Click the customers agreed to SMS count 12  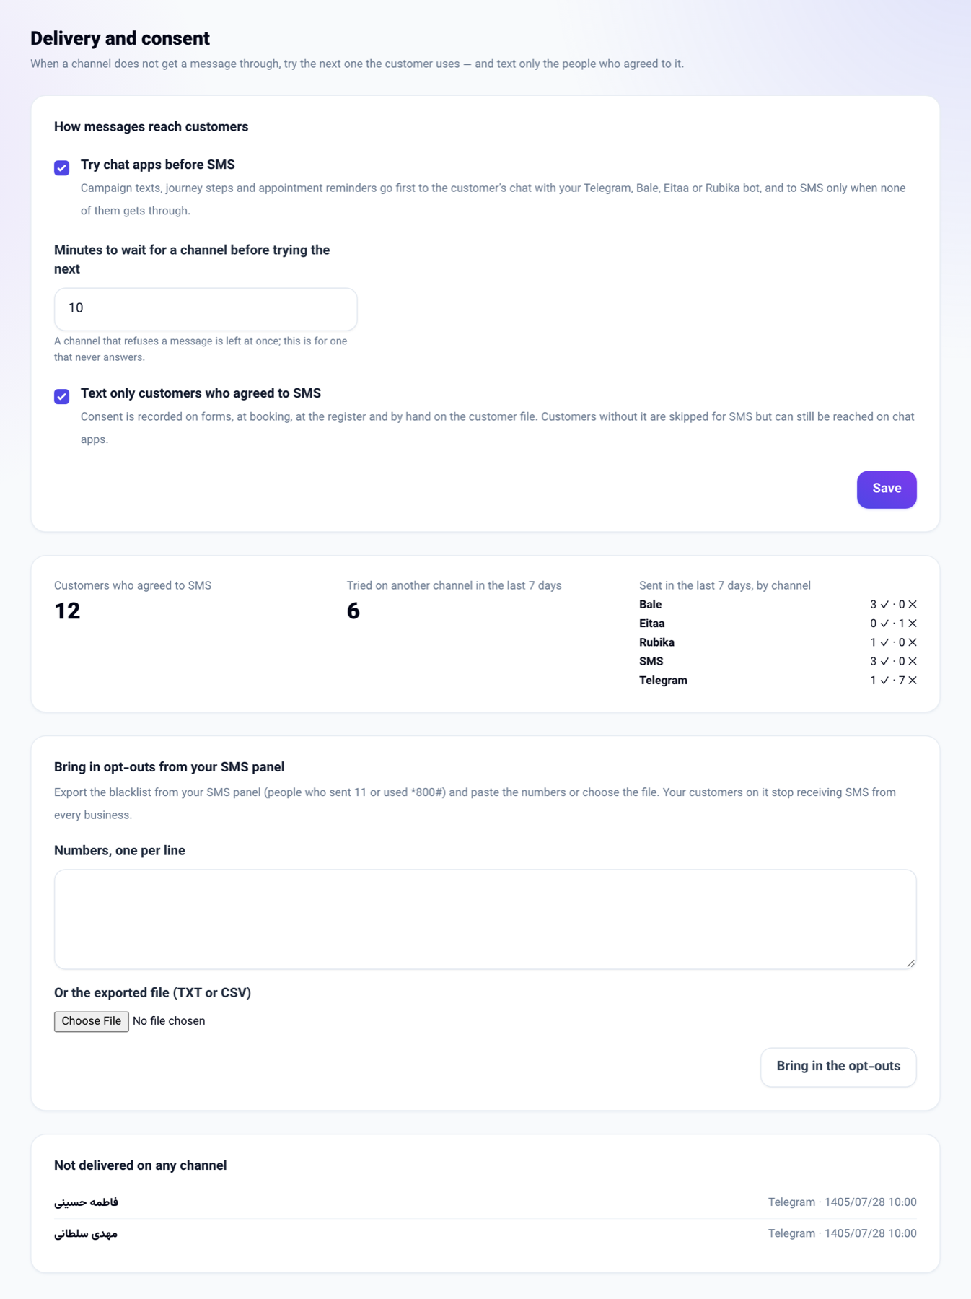[67, 611]
